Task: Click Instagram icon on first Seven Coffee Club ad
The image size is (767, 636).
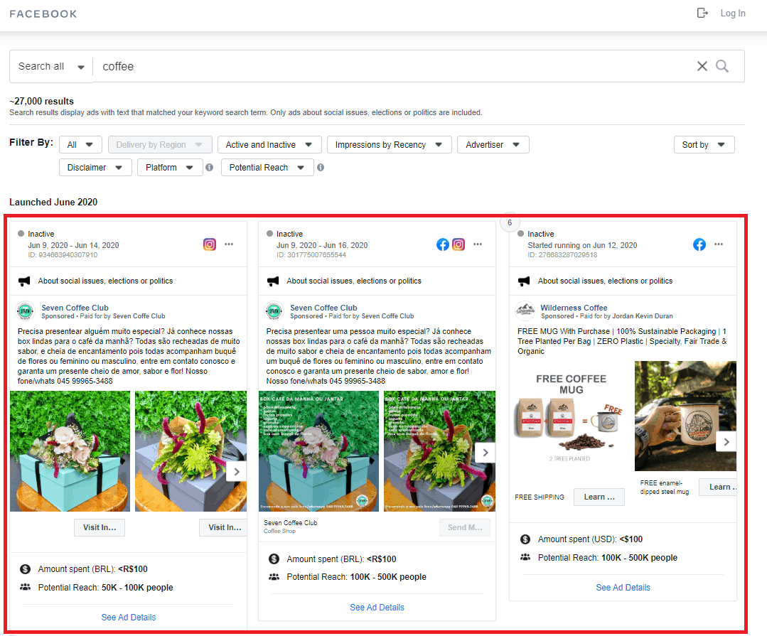Action: pyautogui.click(x=210, y=244)
